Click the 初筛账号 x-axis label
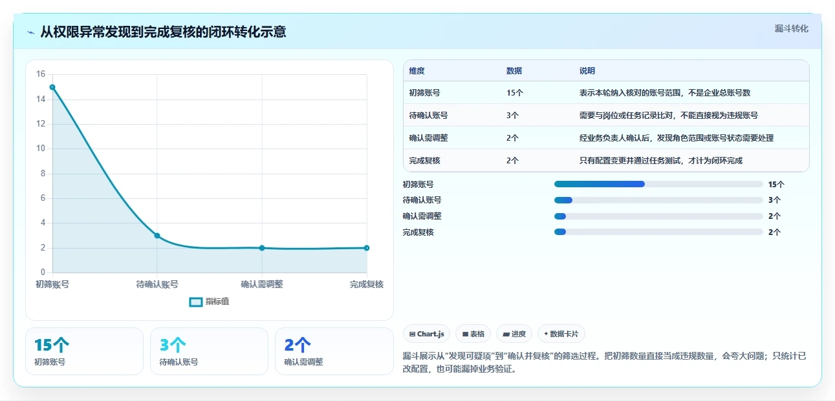Image resolution: width=835 pixels, height=401 pixels. point(52,284)
